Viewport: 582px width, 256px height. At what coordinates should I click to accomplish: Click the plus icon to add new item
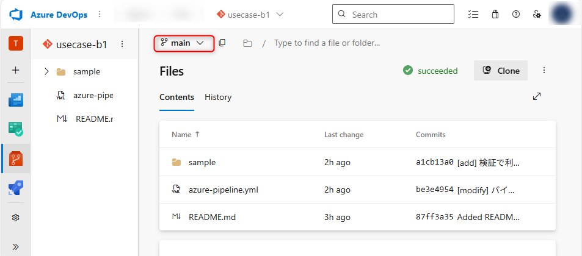point(16,70)
